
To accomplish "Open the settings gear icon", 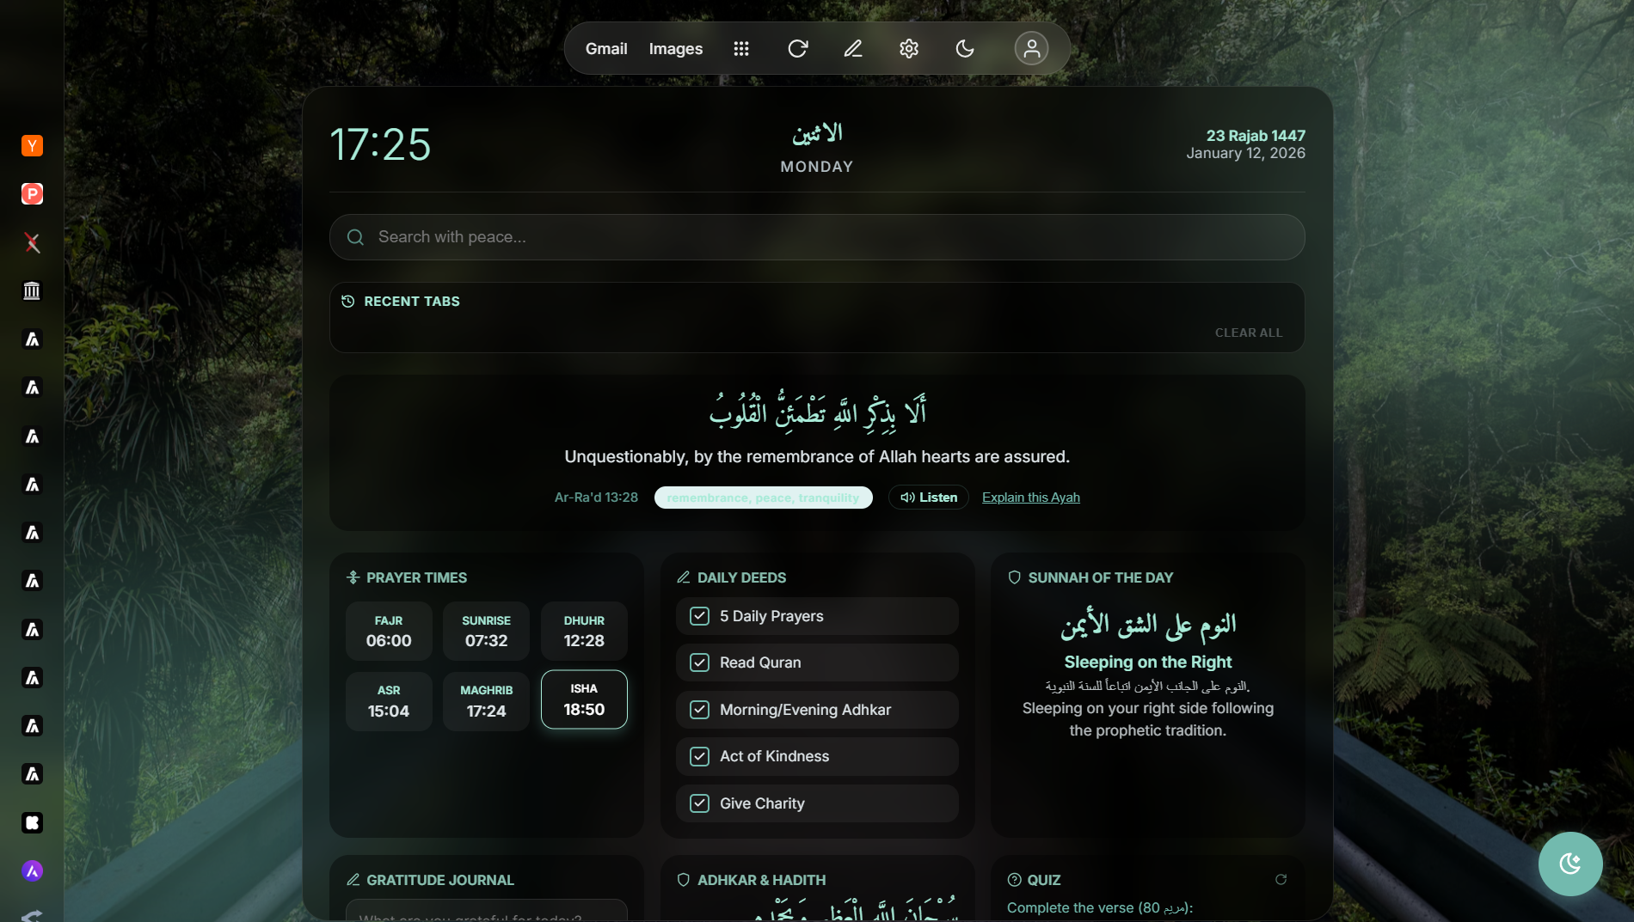I will (909, 49).
